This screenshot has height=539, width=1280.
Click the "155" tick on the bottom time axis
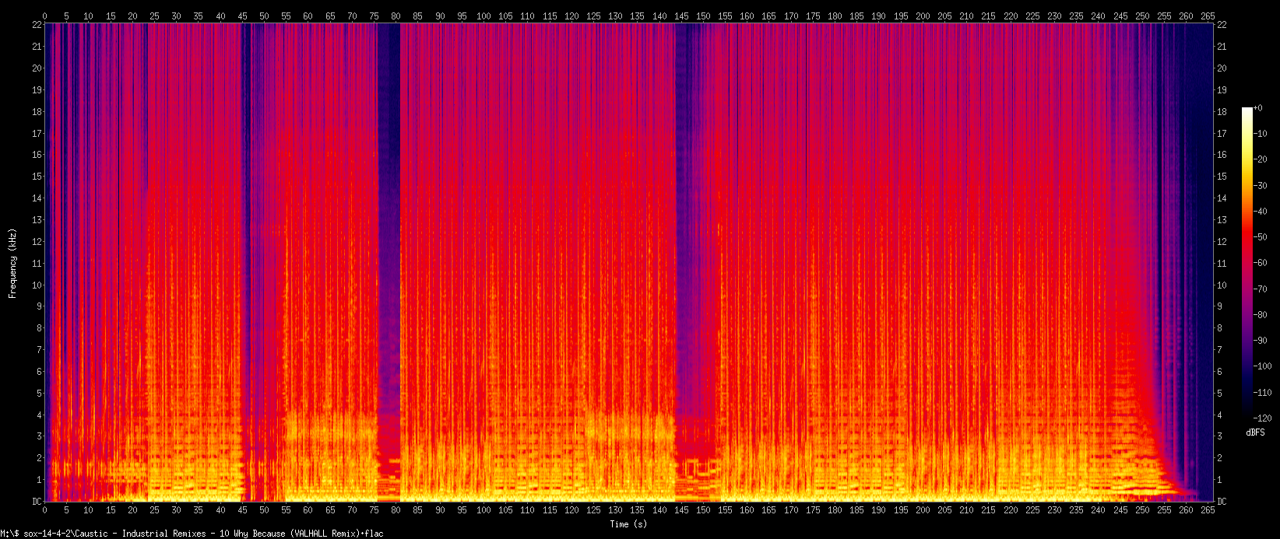click(x=725, y=510)
